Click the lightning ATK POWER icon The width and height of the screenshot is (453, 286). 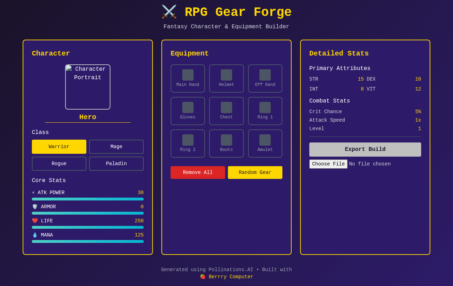[x=33, y=193]
